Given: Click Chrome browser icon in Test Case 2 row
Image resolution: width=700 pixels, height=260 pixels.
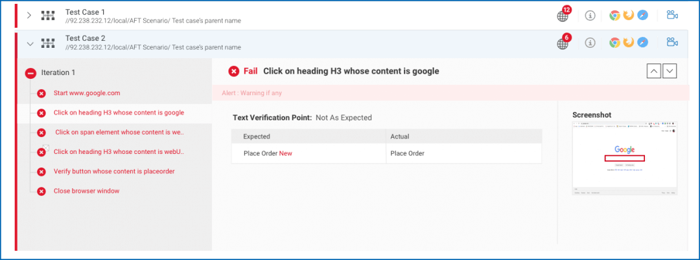Looking at the screenshot, I should (614, 43).
